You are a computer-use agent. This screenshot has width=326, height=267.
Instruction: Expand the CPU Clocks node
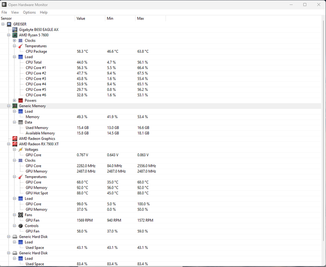(14, 41)
